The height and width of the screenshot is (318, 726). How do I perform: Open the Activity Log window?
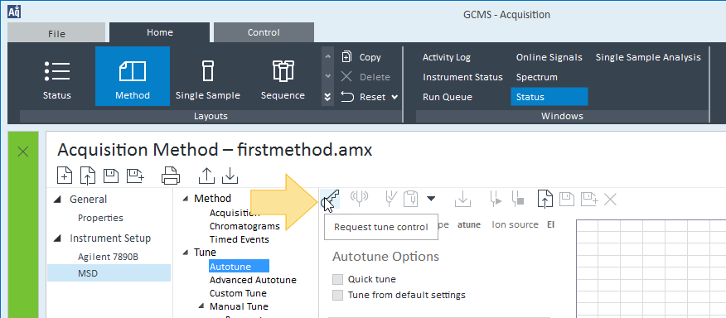(x=447, y=57)
